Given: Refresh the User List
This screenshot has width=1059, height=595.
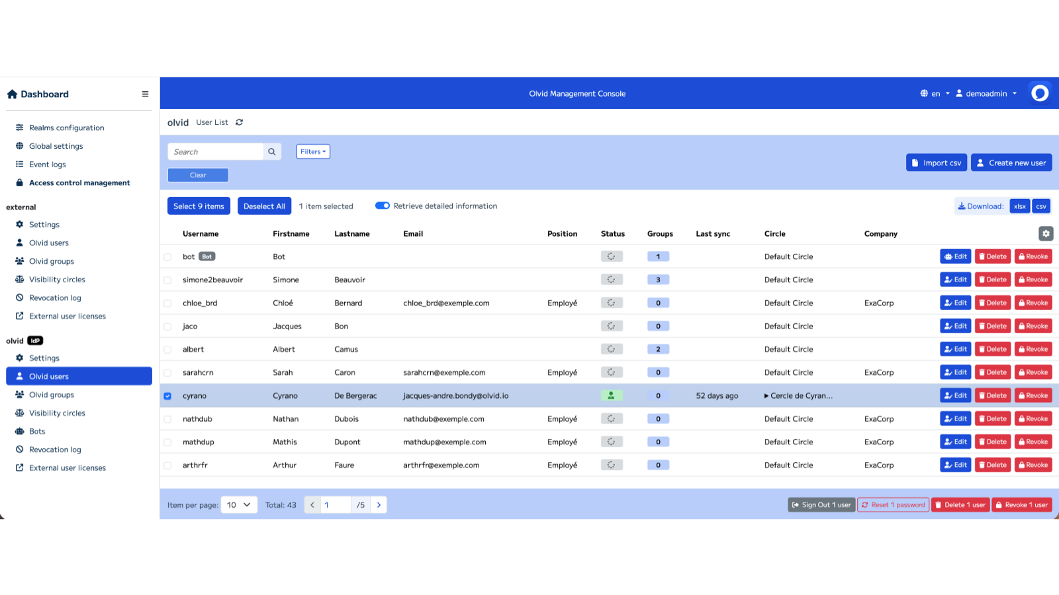Looking at the screenshot, I should coord(239,122).
